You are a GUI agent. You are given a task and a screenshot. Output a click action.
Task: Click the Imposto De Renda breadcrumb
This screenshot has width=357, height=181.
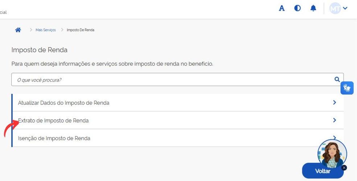pyautogui.click(x=81, y=30)
